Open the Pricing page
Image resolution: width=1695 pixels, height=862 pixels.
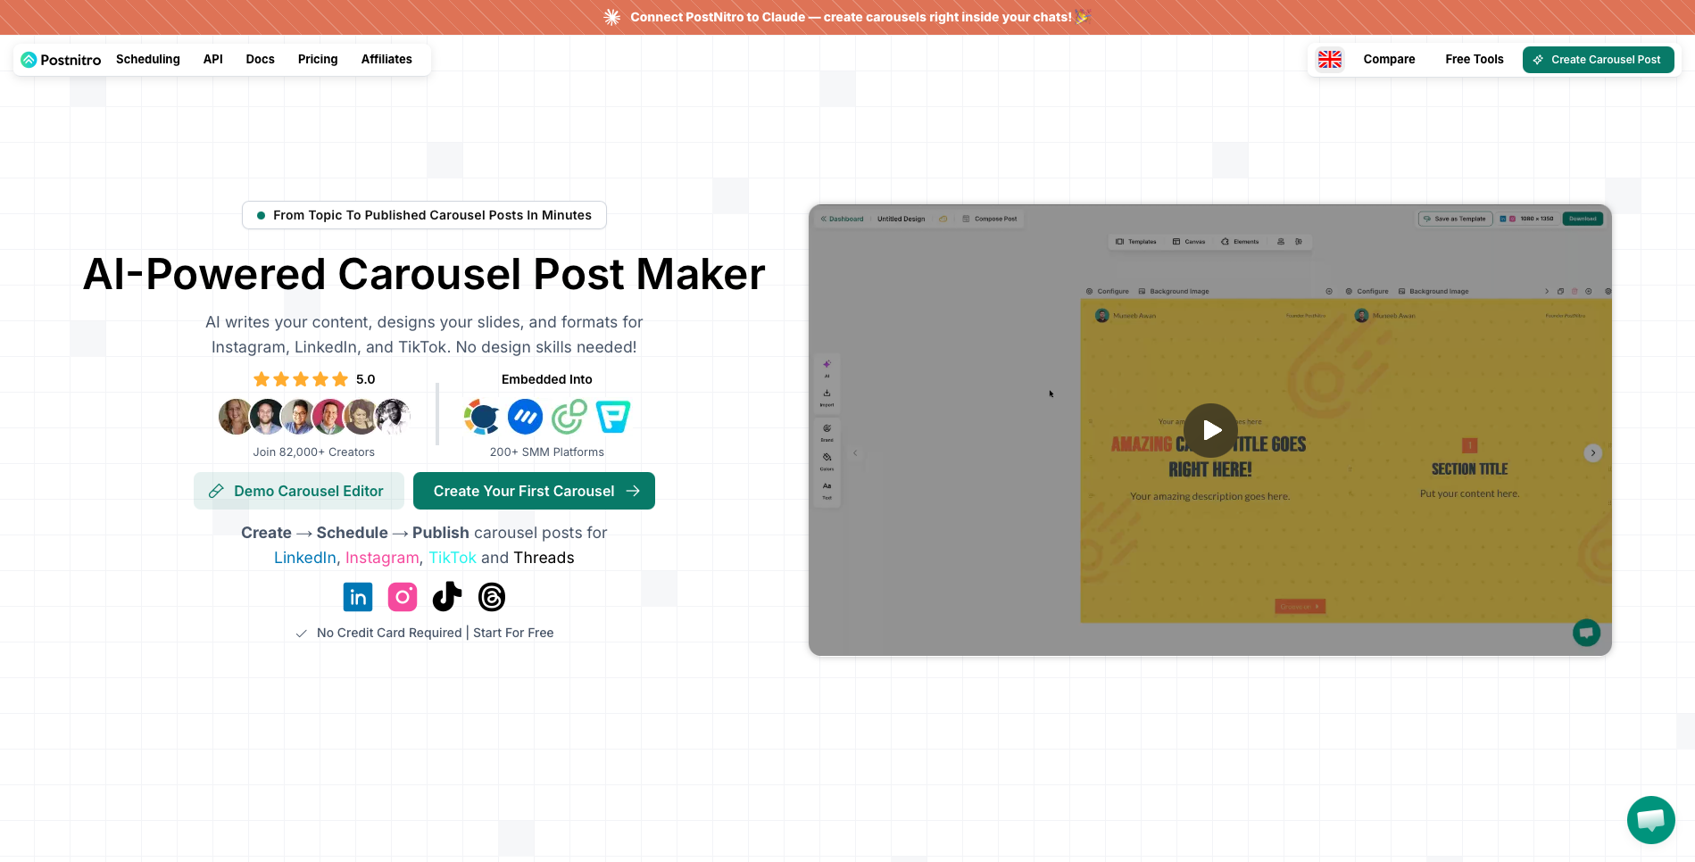[x=318, y=59]
